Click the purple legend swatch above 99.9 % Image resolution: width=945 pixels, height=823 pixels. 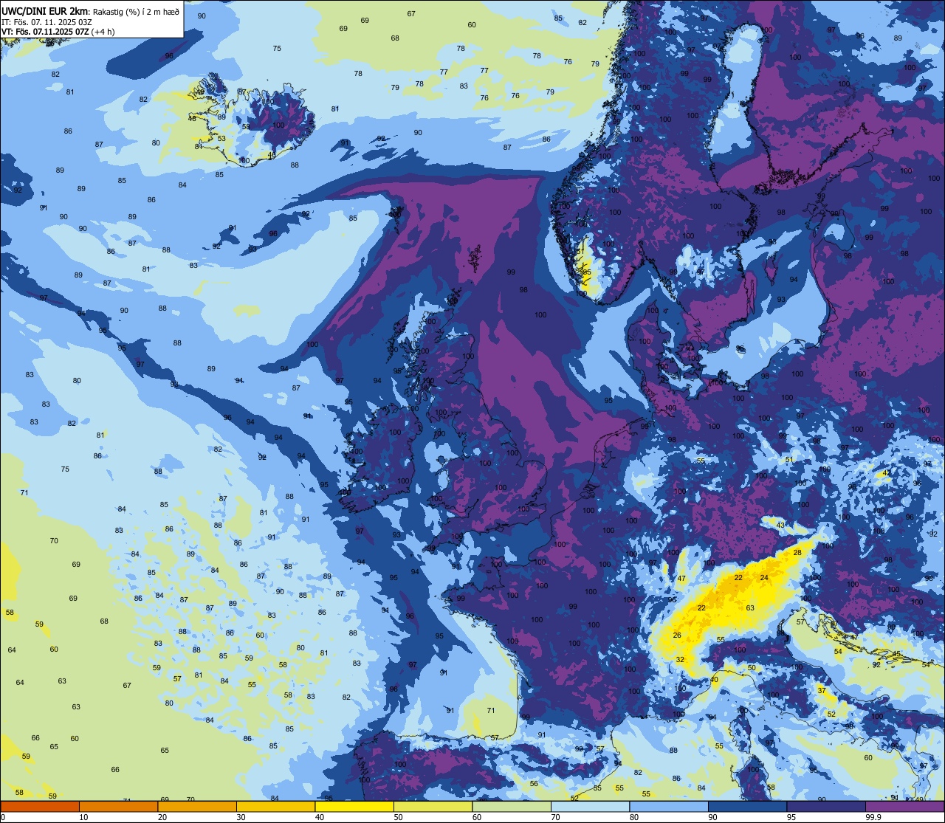pyautogui.click(x=904, y=807)
